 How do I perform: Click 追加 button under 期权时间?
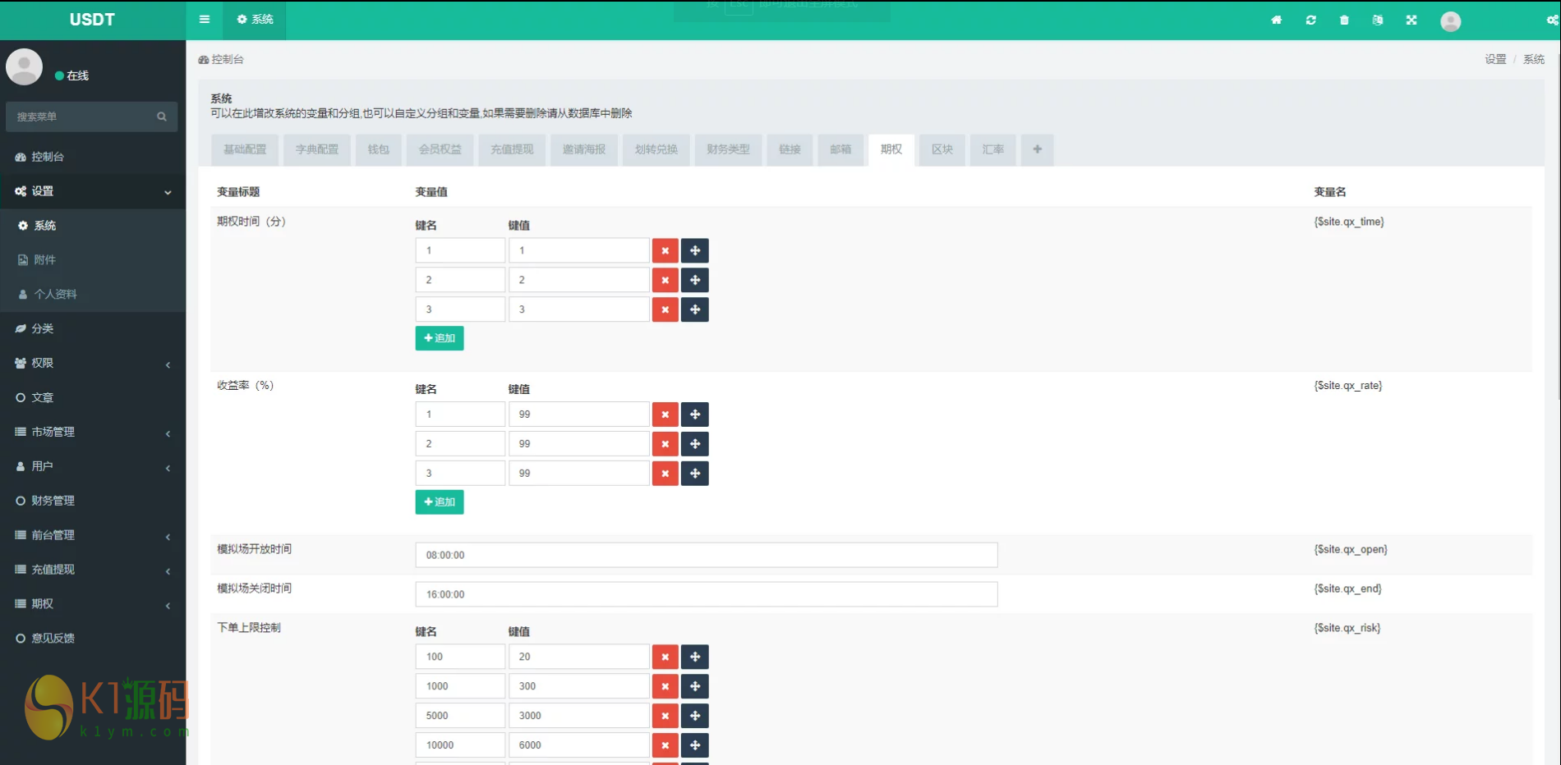pyautogui.click(x=440, y=338)
